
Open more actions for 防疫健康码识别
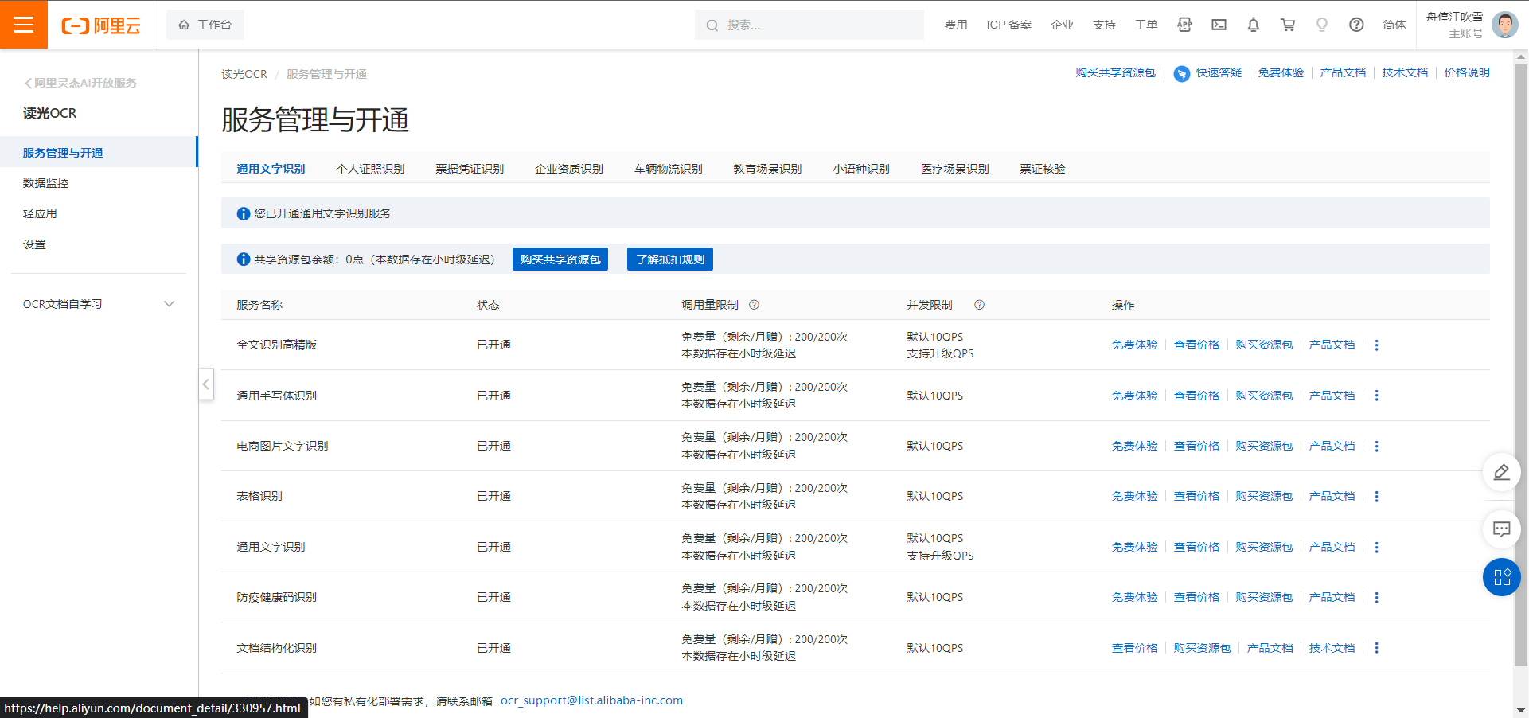pos(1376,597)
